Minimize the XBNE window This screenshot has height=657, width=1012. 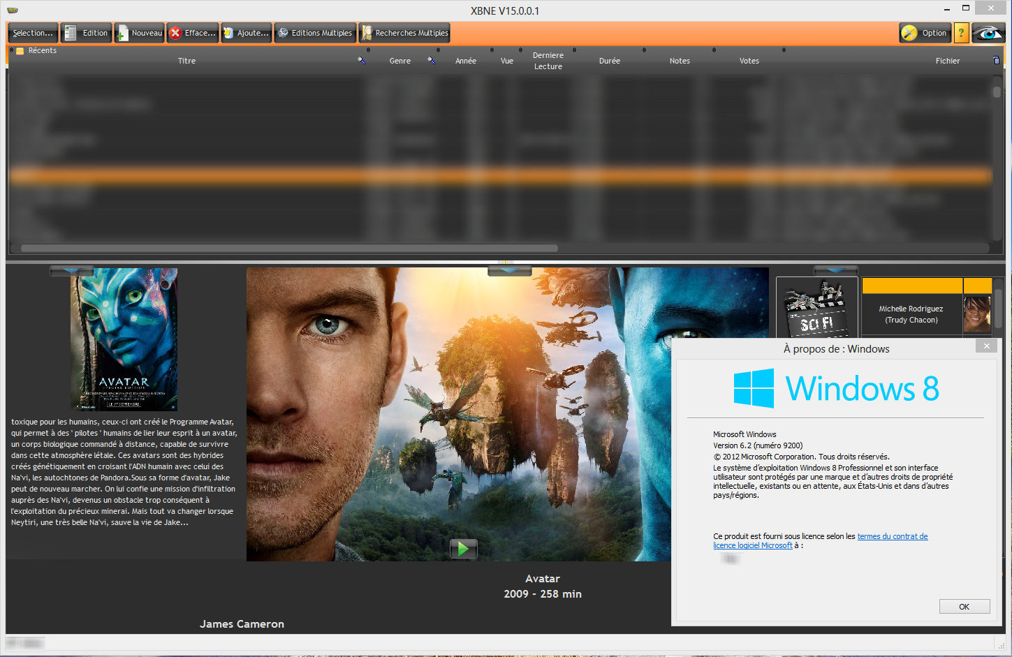point(947,9)
